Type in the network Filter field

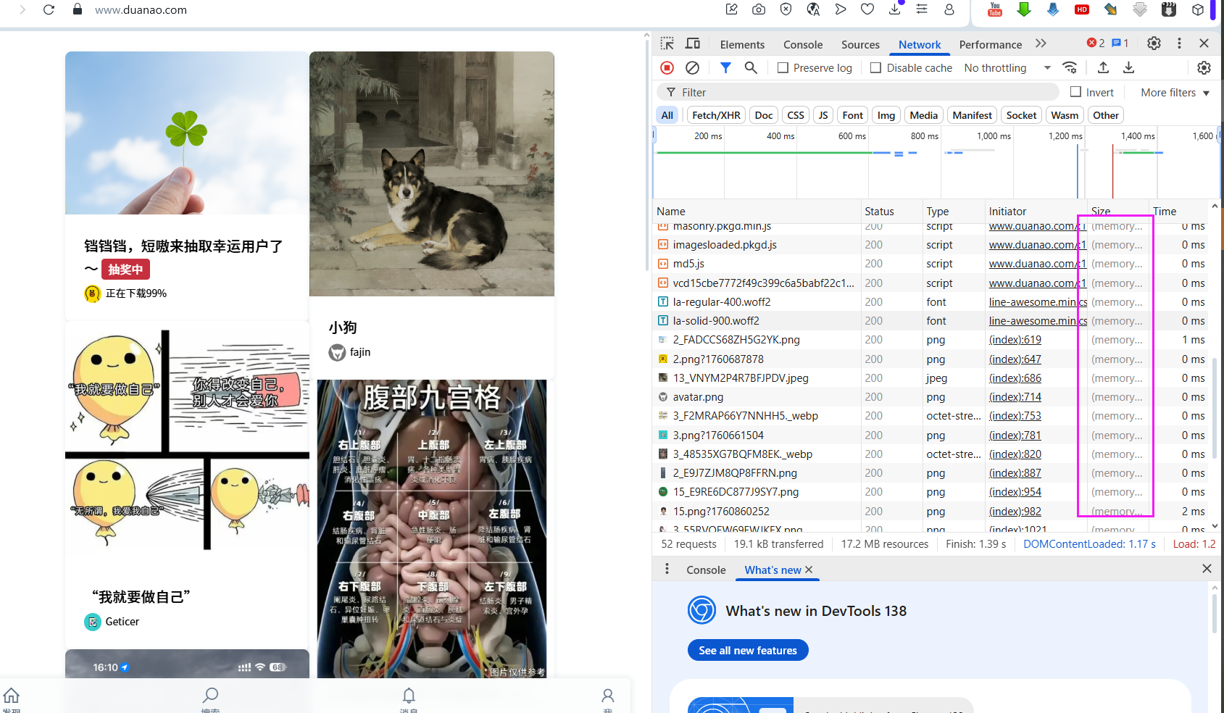coord(862,92)
